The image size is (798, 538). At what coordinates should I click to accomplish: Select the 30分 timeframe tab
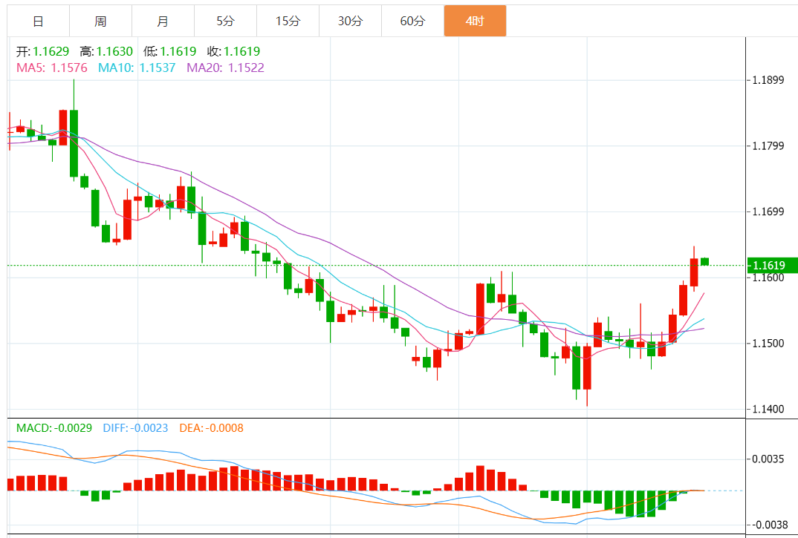(x=350, y=21)
